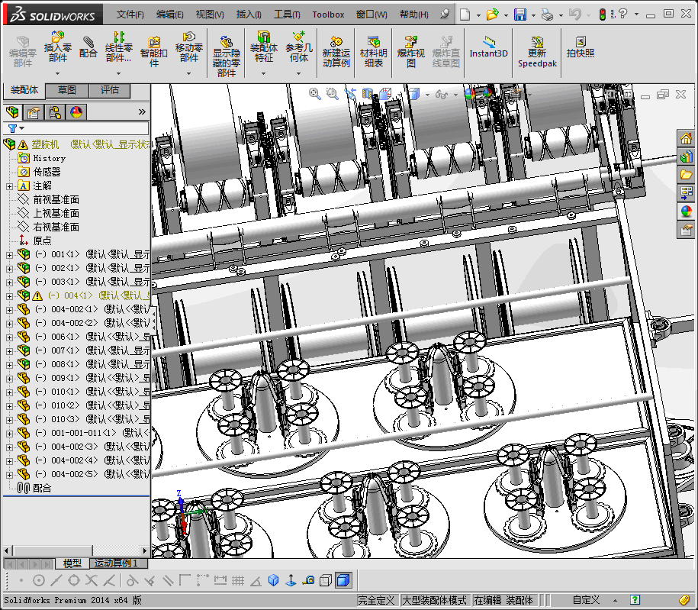
Task: Open the 工具(T) menu
Action: tap(286, 15)
